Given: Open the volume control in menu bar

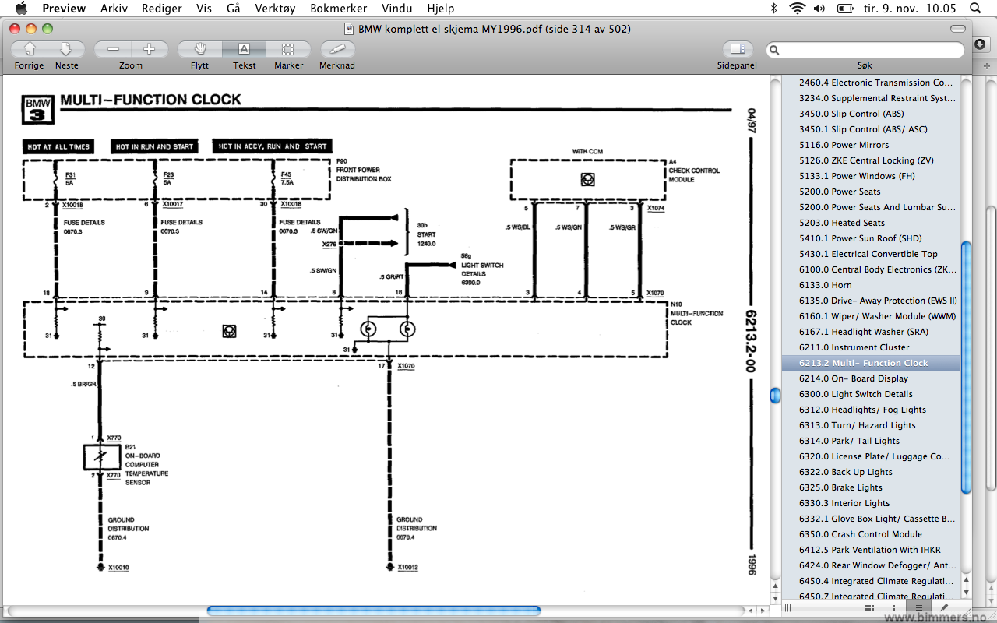Looking at the screenshot, I should click(819, 8).
